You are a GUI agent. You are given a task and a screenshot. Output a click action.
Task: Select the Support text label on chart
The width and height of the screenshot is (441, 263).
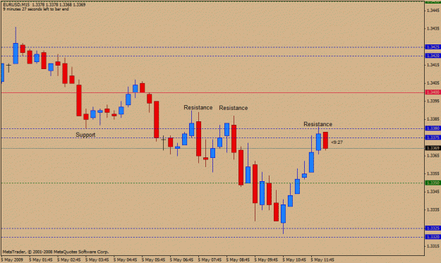[x=85, y=135]
